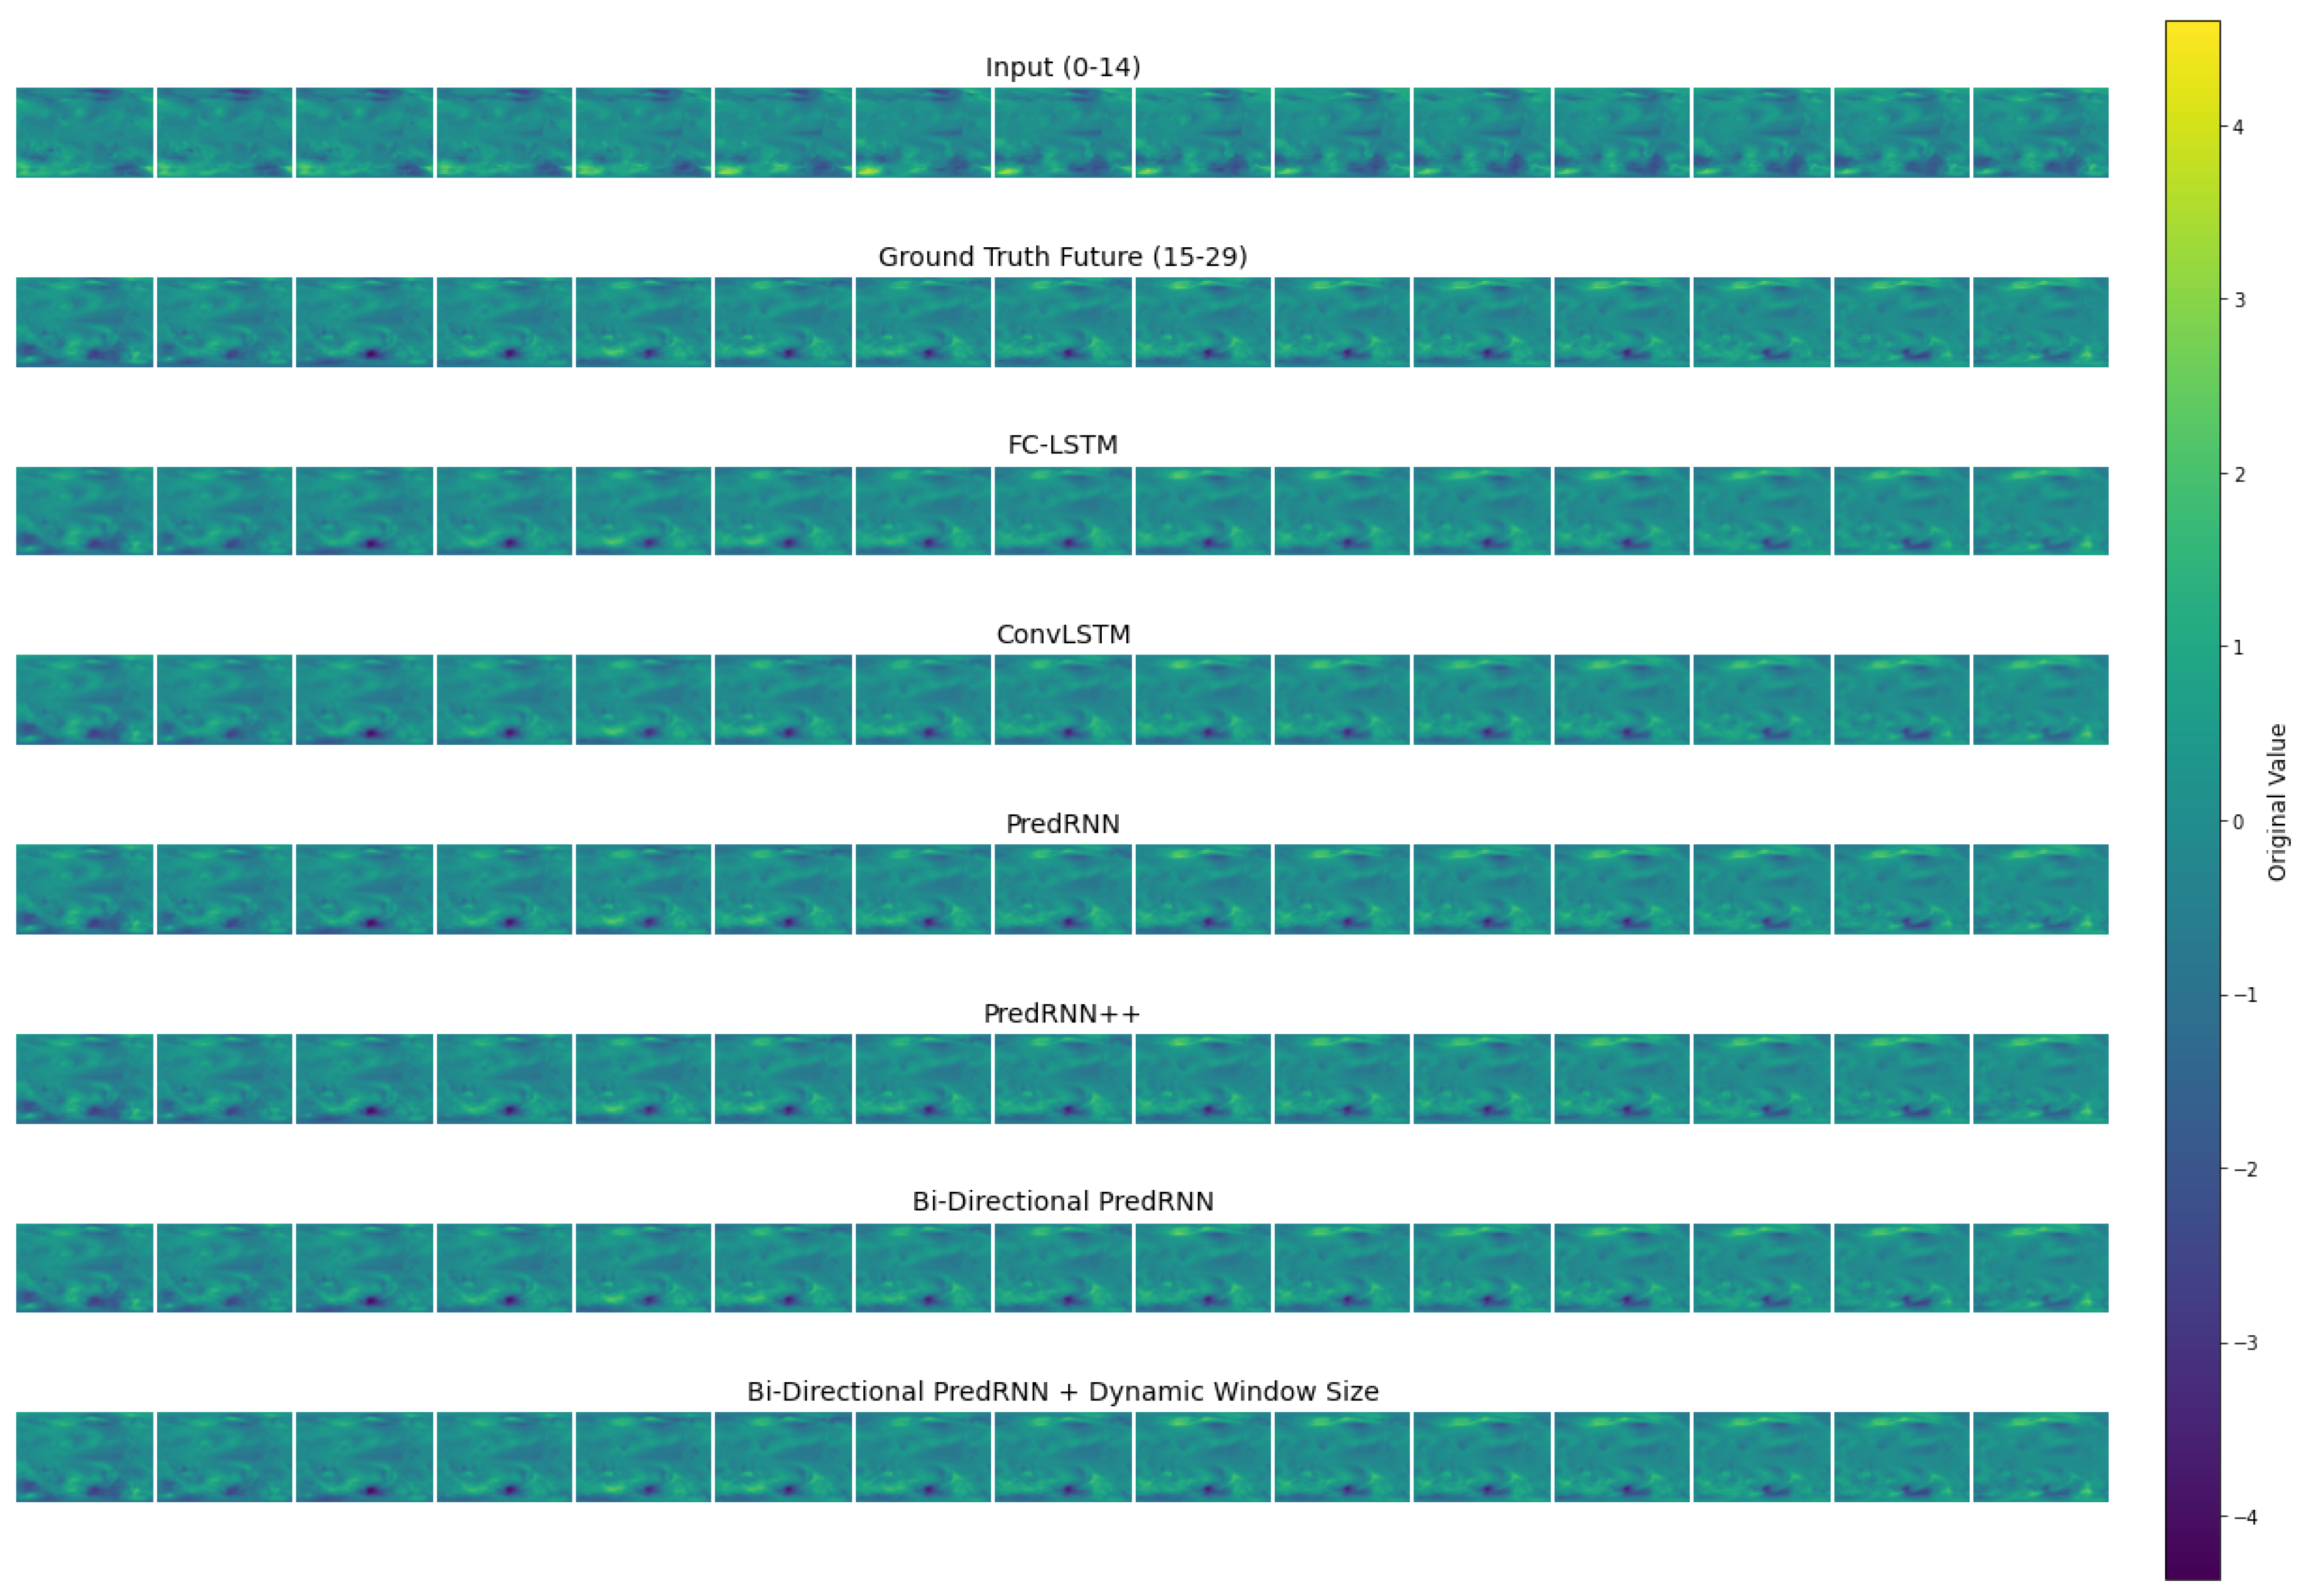Click the colorbar tick label 0
Viewport: 2302px width, 1596px height.
click(x=2238, y=822)
